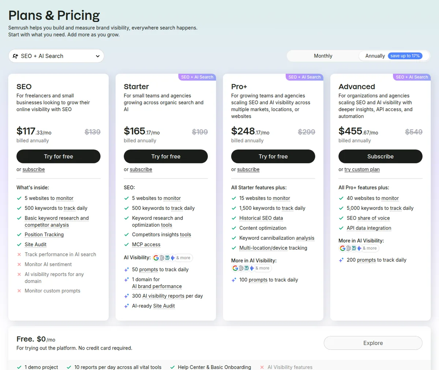Click & more pill in Pro+ AI Visibility

tap(262, 268)
